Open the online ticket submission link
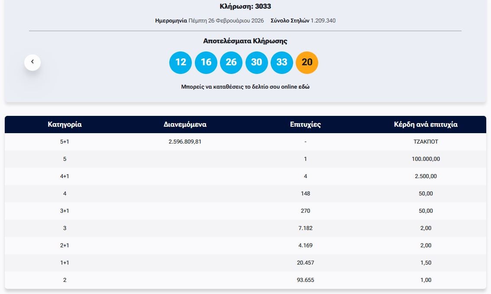Image resolution: width=491 pixels, height=294 pixels. [x=245, y=86]
